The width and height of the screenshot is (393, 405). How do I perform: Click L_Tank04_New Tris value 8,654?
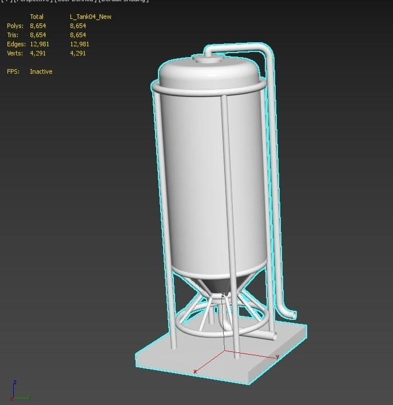[78, 35]
